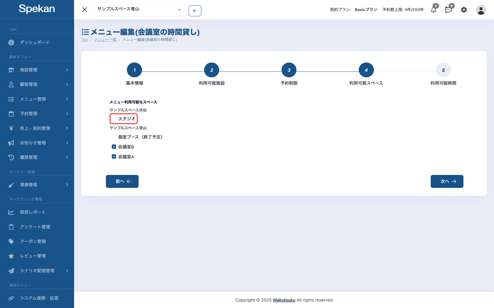Expand the シナリオ配信管理 chevron
Viewport: 494px width, 308px height.
coord(67,271)
